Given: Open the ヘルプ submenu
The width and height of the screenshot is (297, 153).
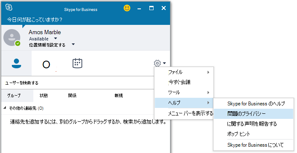Looking at the screenshot, I should 184,103.
